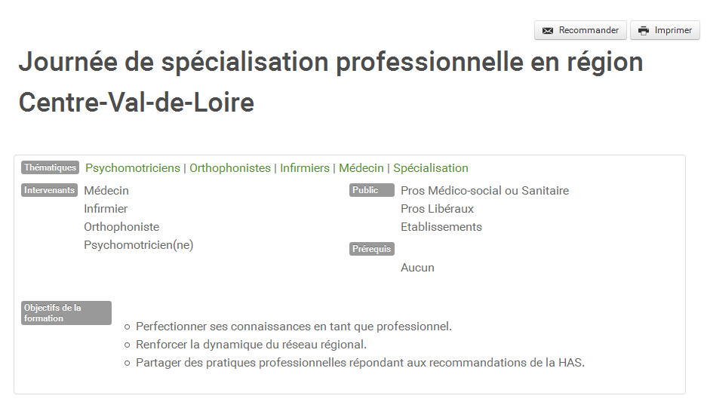The image size is (707, 408).
Task: Open the Infirmiers theme link
Action: [x=305, y=168]
